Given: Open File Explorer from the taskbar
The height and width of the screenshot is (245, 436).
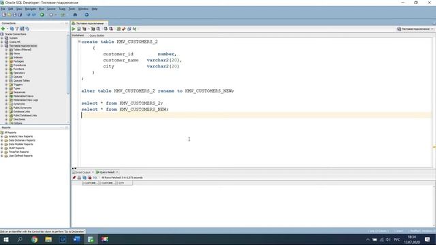Looking at the screenshot, I should tap(48, 240).
